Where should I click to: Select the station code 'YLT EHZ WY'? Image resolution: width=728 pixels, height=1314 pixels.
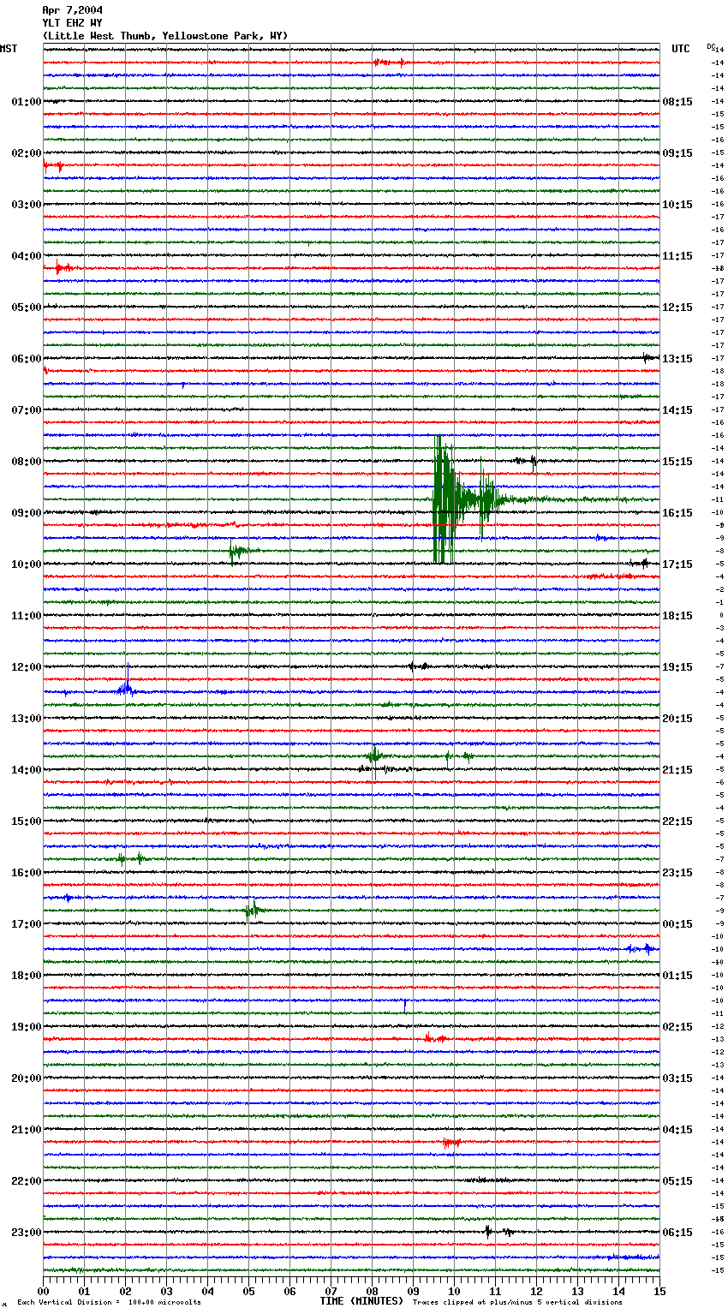point(72,23)
